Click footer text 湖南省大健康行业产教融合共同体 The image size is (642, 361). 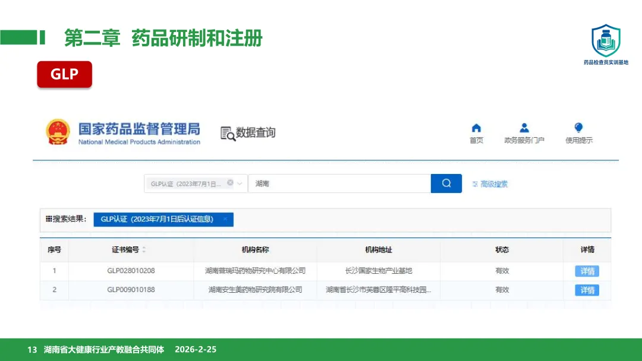coord(104,350)
